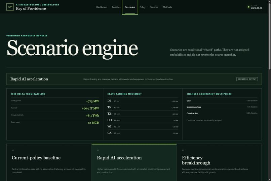Screen dimensions: 271x181
Task: Click the 'Higher training and inference demand' banner description
Action: (x=128, y=79)
